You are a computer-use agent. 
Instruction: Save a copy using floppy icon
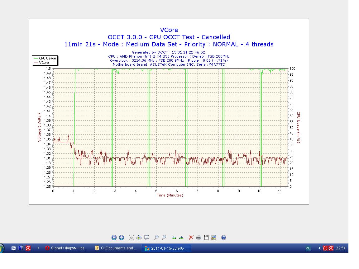206,238
